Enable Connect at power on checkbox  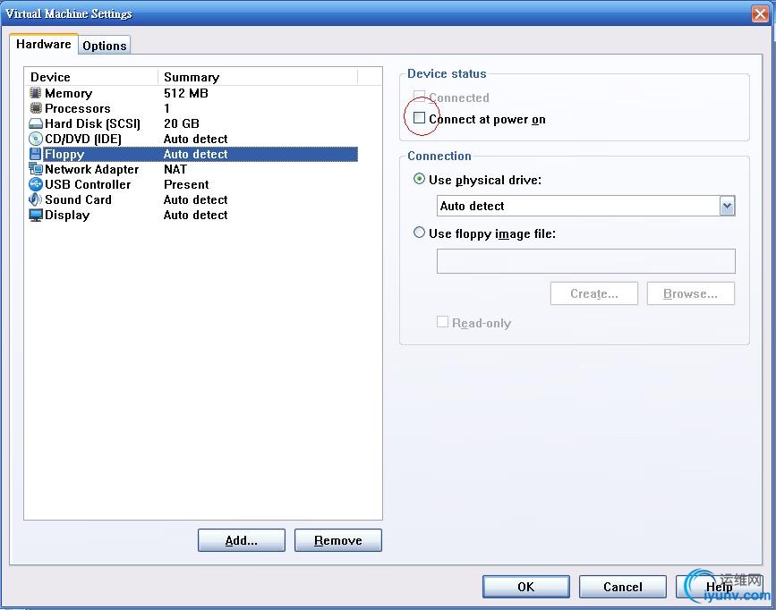tap(419, 118)
